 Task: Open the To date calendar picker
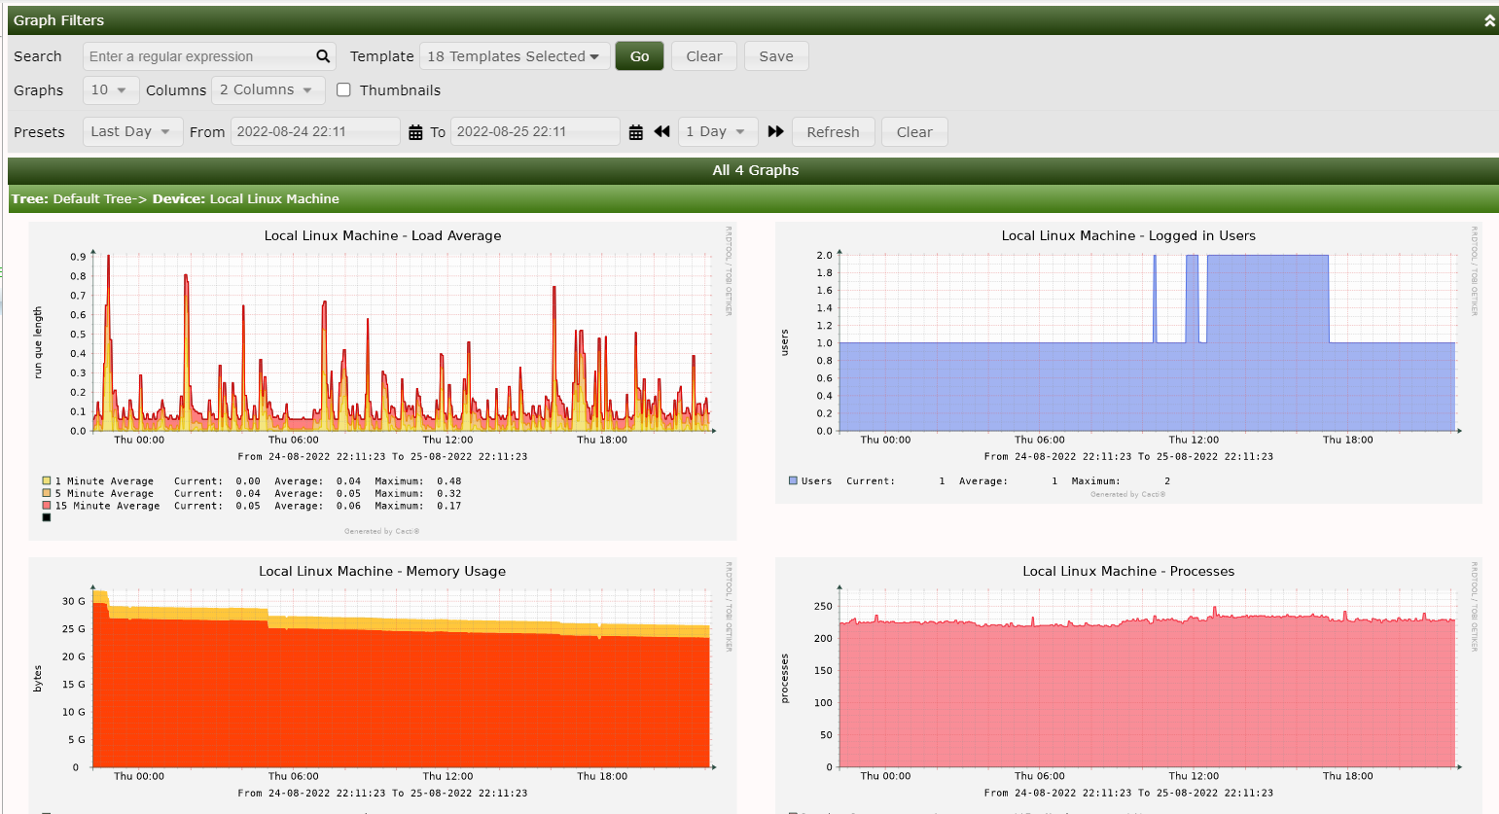pyautogui.click(x=636, y=132)
